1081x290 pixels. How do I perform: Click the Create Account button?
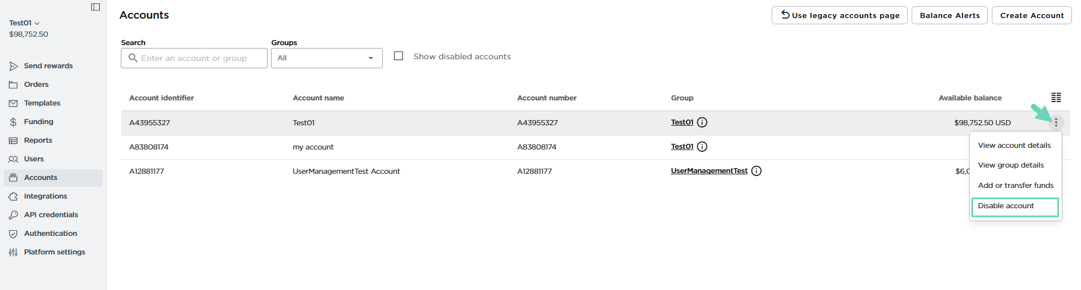(x=1031, y=15)
